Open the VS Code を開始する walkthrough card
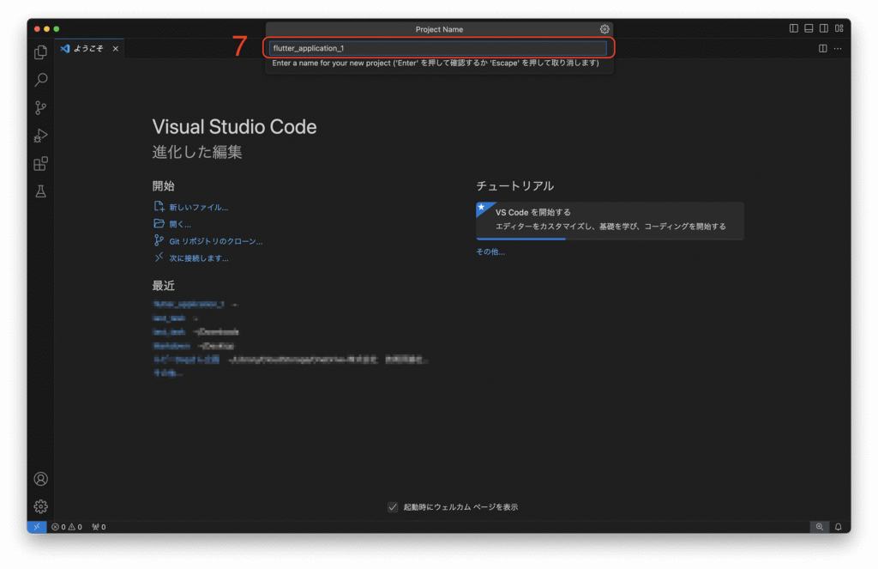Viewport: 878px width, 569px height. pos(610,221)
